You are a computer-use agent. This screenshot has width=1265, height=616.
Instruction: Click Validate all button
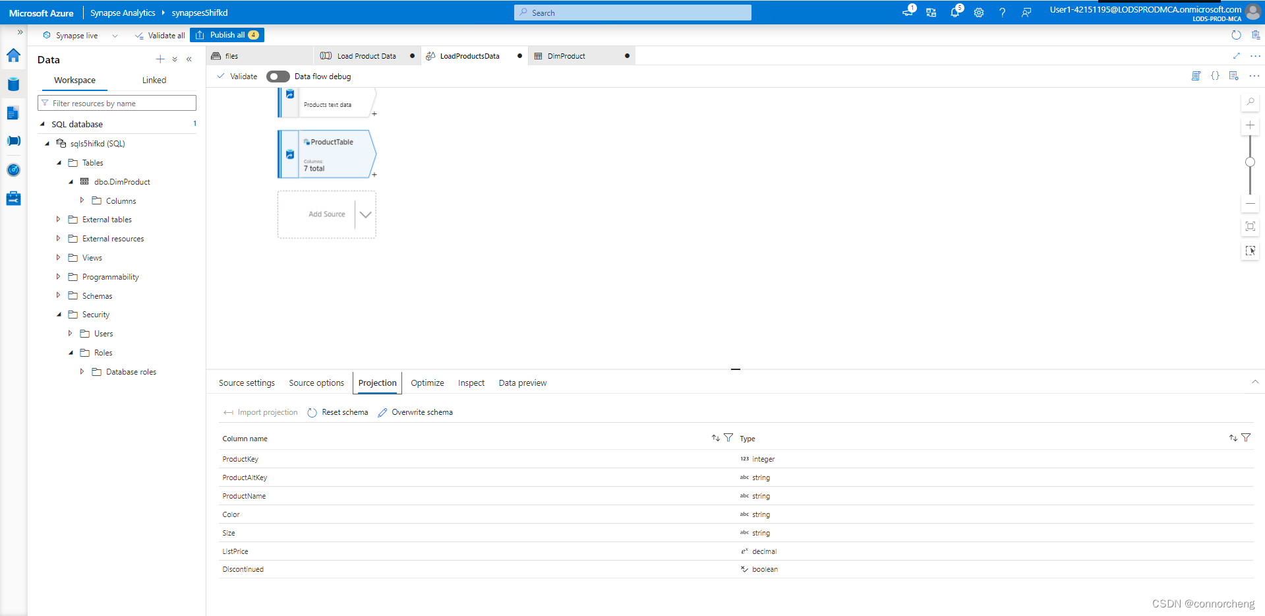(160, 36)
